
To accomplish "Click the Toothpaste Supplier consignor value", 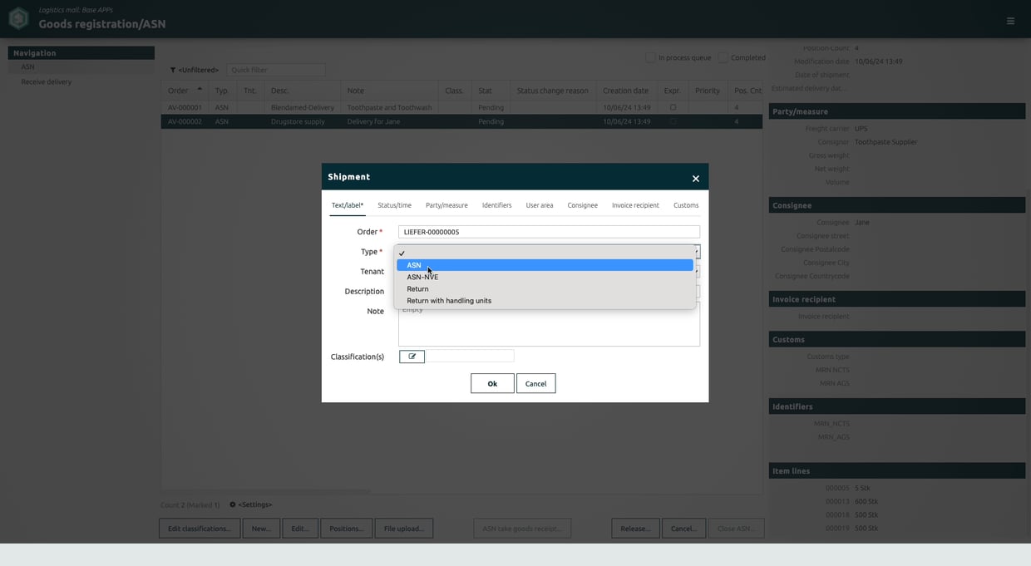I will (x=886, y=142).
